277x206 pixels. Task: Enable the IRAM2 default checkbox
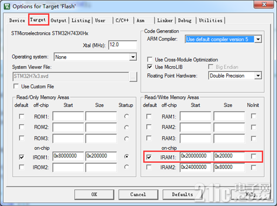[x=149, y=167]
